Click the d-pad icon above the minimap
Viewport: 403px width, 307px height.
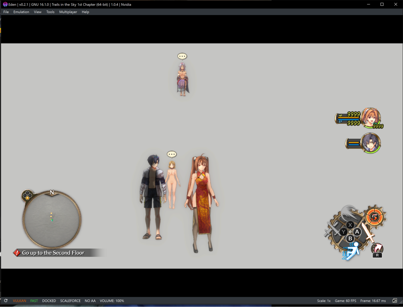coord(27,195)
